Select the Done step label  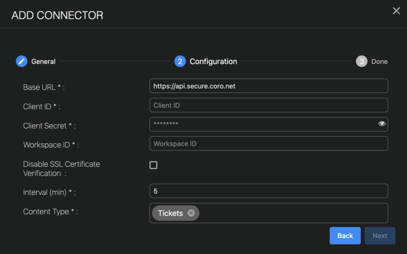[379, 61]
